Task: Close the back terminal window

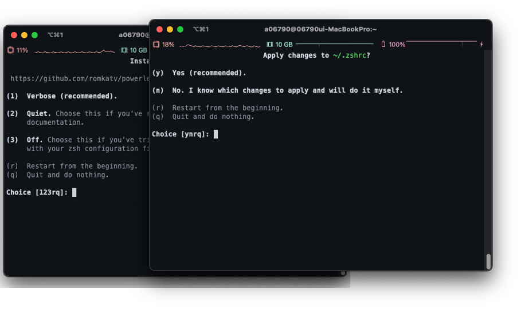Action: 14,35
